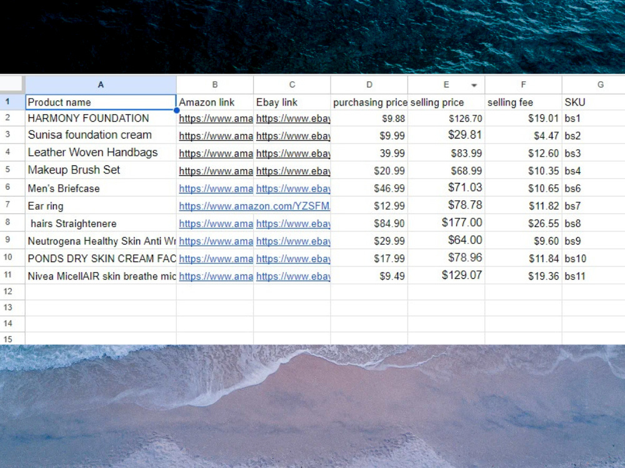The height and width of the screenshot is (468, 625).
Task: Open the amazon.com/YZSFM link for Ear ring
Action: coord(254,206)
